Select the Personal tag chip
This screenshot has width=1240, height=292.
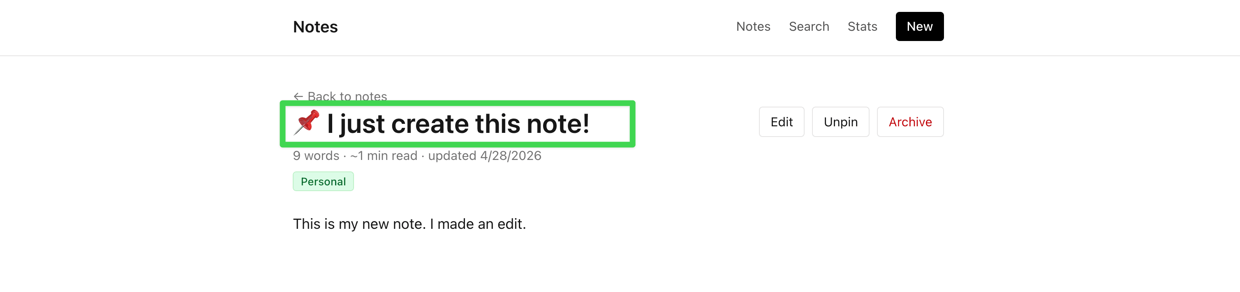pos(323,182)
